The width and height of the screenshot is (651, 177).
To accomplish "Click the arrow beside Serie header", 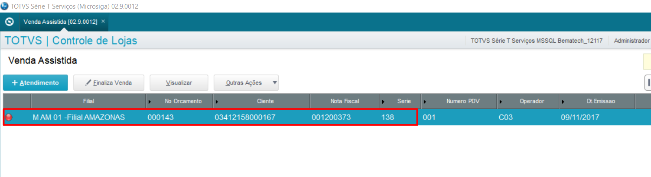I will click(x=384, y=101).
